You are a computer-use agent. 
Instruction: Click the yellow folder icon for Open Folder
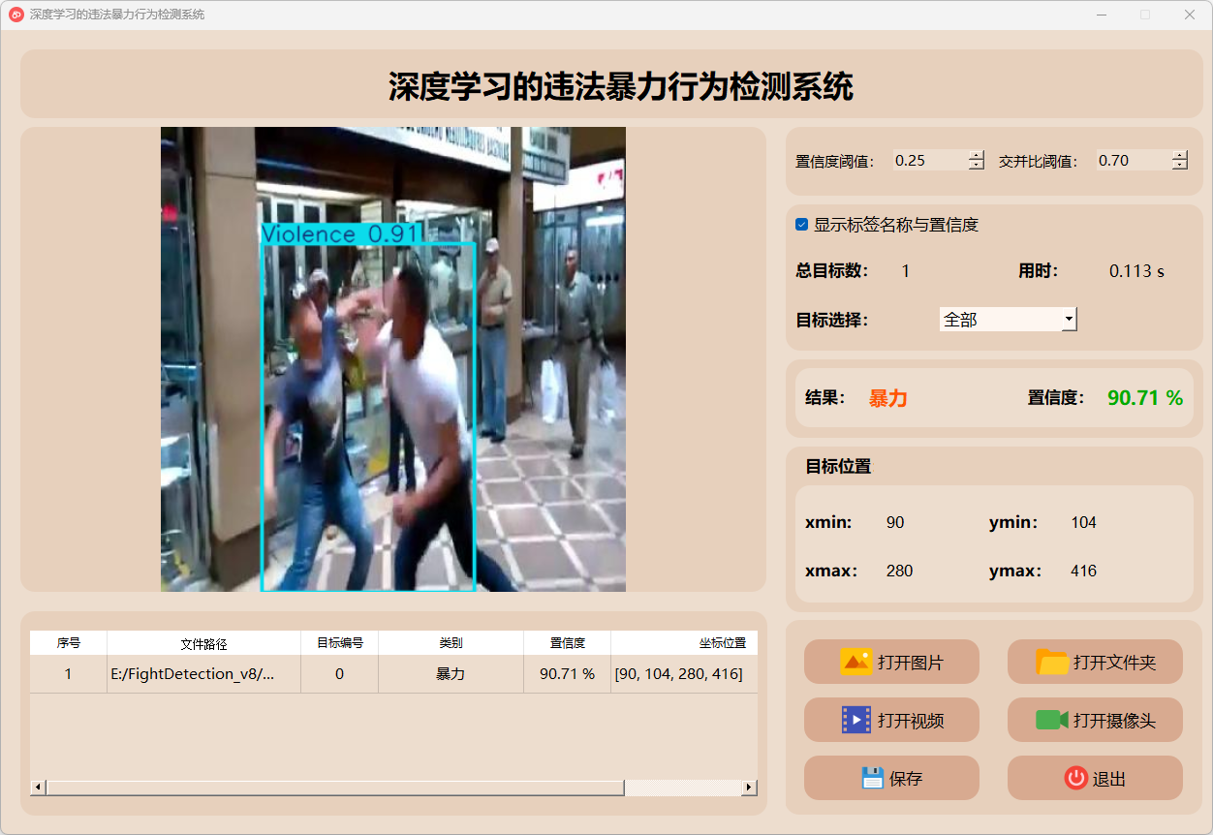(x=1051, y=662)
